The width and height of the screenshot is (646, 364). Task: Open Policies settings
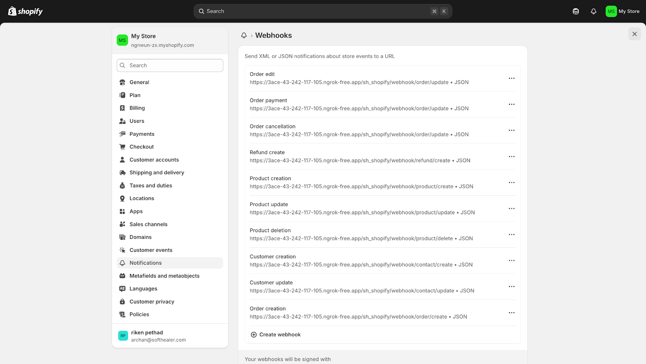click(170, 314)
